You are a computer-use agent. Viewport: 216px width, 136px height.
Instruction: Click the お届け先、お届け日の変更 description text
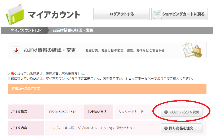tap(125, 51)
